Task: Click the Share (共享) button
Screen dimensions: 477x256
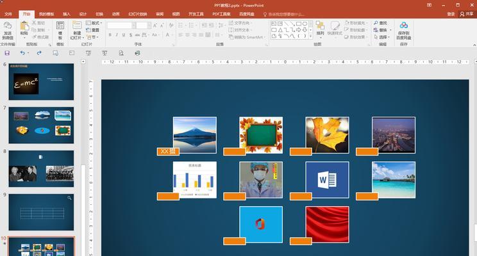Action: coord(467,14)
